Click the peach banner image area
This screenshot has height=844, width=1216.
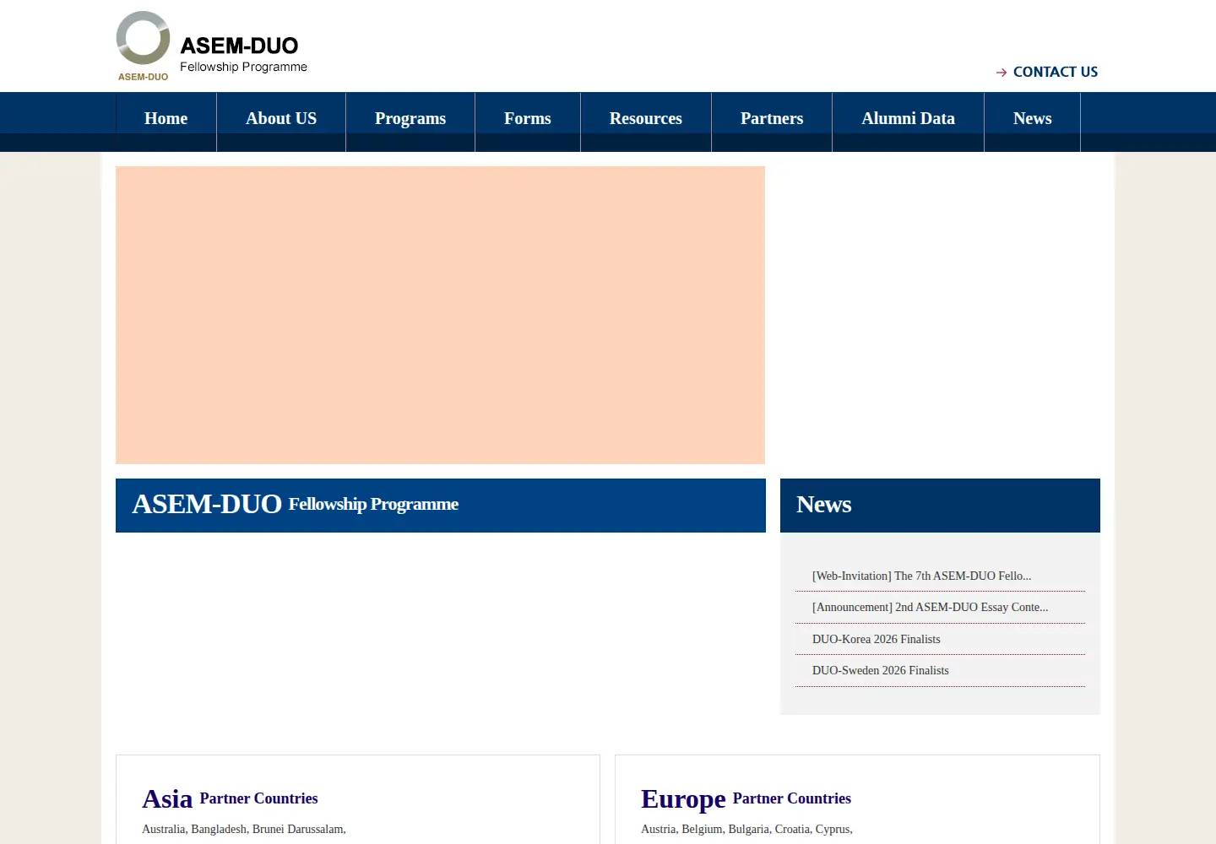tap(440, 315)
